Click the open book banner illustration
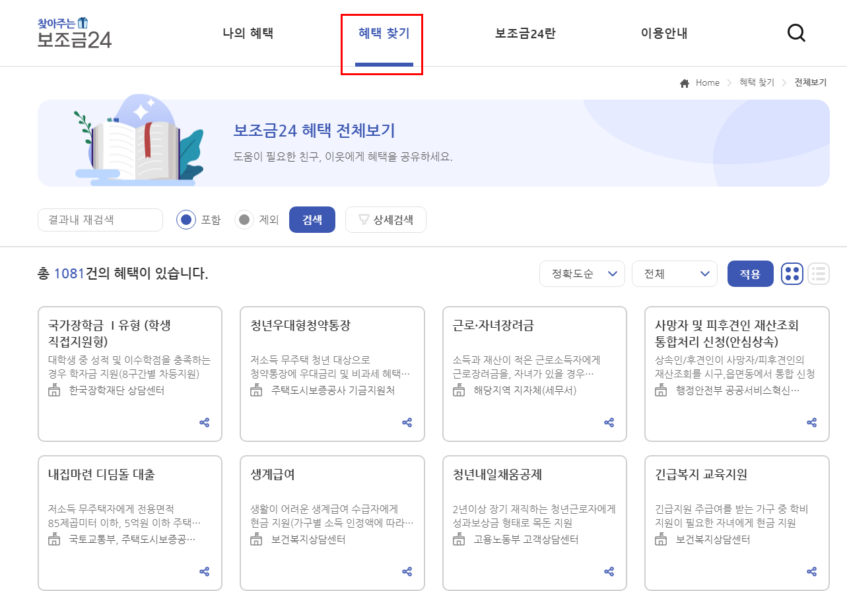This screenshot has height=591, width=847. pyautogui.click(x=139, y=140)
